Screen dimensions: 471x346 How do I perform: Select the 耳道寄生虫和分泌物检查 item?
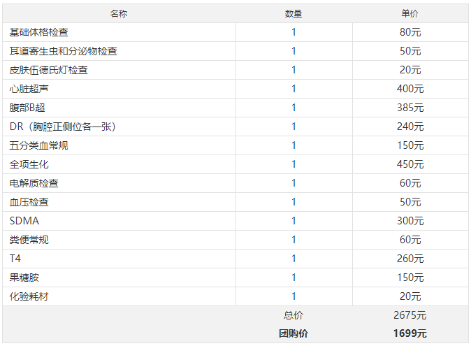tap(63, 51)
